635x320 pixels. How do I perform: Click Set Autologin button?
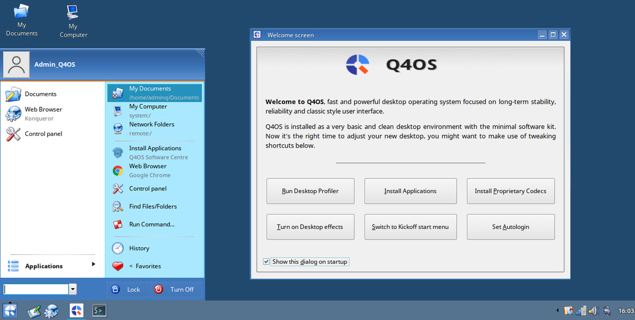point(511,227)
